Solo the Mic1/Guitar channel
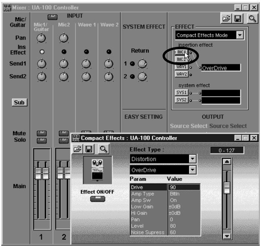 pos(42,141)
